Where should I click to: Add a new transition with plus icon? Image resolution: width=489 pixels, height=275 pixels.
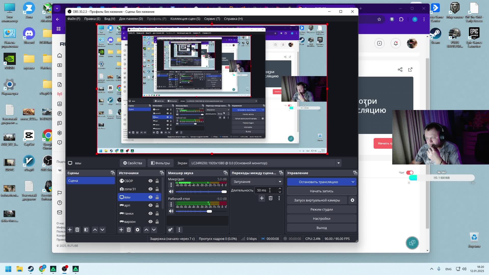click(262, 198)
